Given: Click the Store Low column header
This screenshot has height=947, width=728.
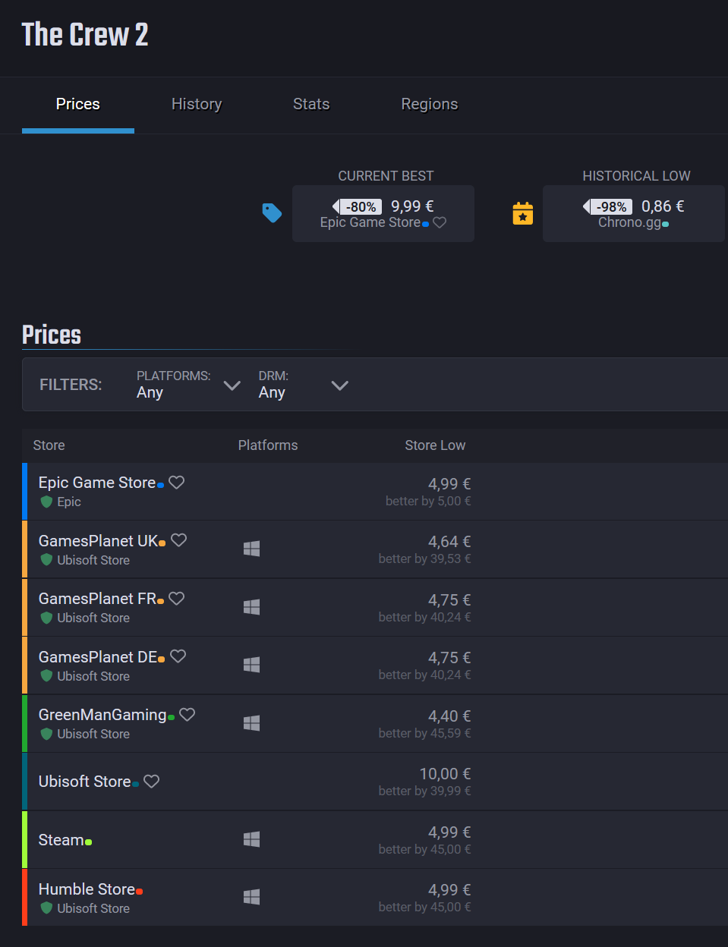Looking at the screenshot, I should [x=435, y=445].
